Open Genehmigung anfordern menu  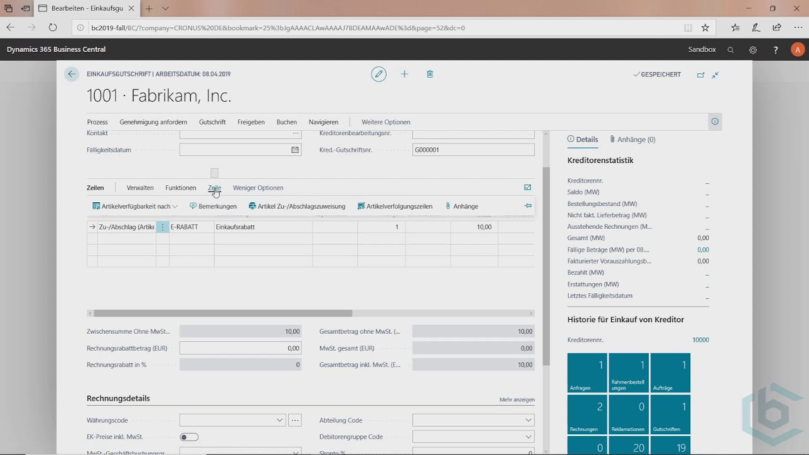point(153,122)
